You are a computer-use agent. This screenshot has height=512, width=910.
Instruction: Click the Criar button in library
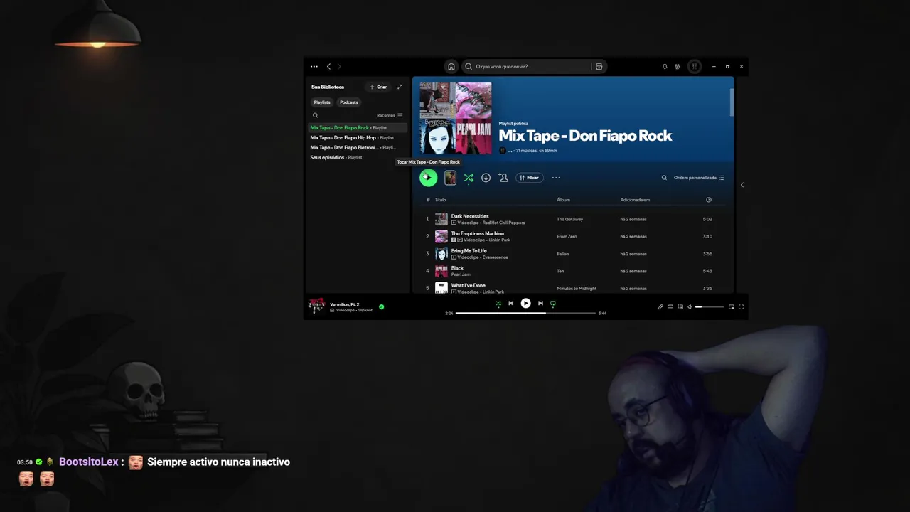(378, 87)
